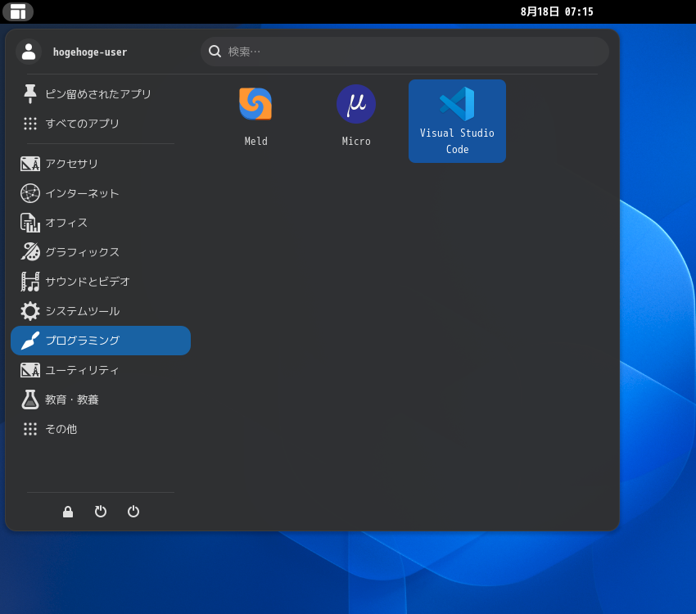Select 教育・教養 category
The width and height of the screenshot is (696, 614).
tap(101, 400)
